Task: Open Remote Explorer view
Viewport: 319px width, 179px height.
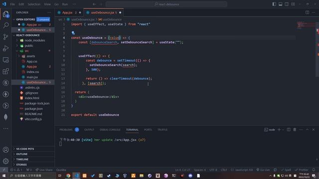Action: tap(5, 60)
